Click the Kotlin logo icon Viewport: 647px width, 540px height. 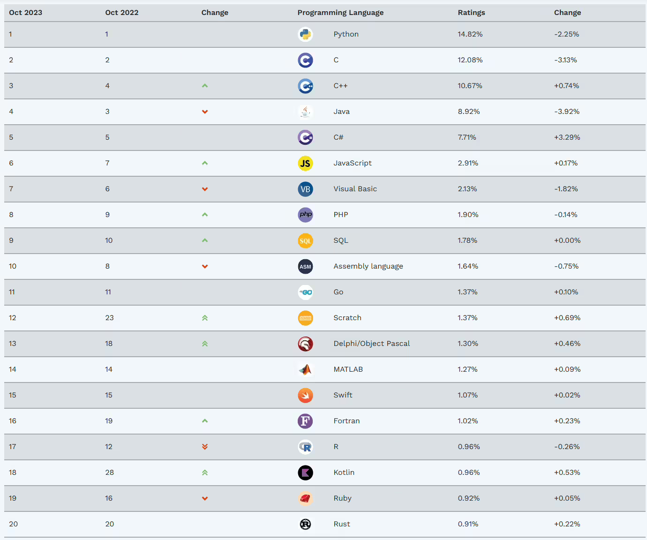click(x=305, y=472)
